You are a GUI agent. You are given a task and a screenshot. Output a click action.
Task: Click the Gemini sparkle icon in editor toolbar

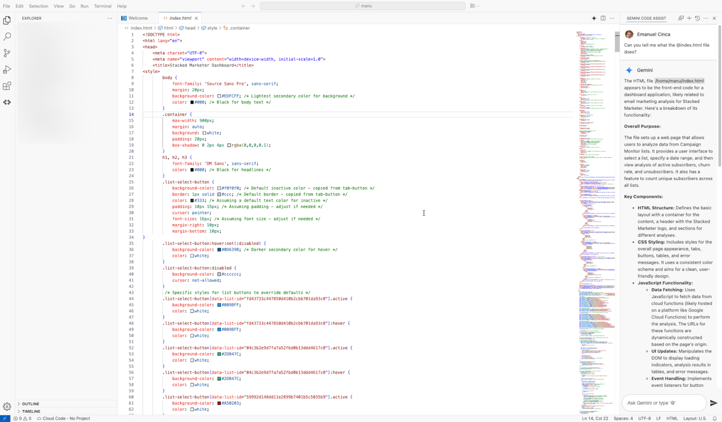point(594,18)
